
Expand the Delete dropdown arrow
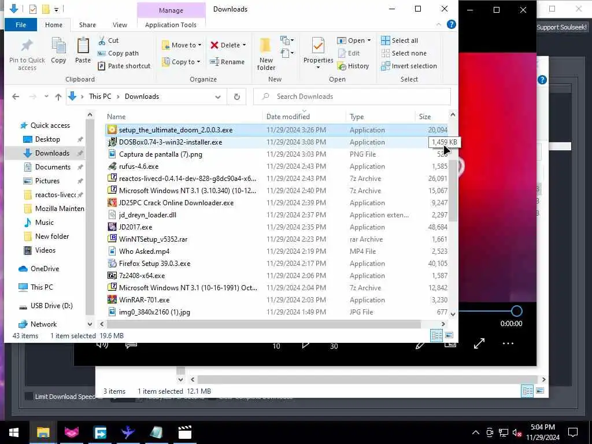tap(245, 45)
